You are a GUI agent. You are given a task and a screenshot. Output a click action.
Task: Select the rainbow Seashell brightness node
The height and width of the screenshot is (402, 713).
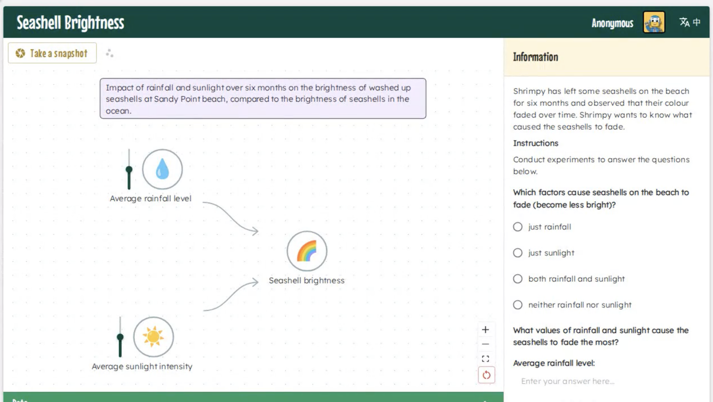[307, 251]
